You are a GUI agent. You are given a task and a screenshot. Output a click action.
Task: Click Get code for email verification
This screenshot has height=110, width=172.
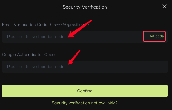[156, 36]
